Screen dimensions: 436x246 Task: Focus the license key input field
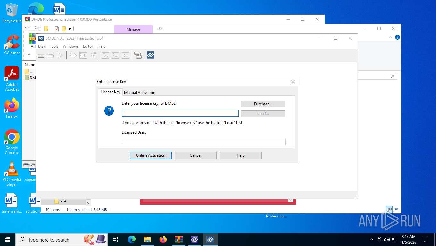pyautogui.click(x=180, y=113)
